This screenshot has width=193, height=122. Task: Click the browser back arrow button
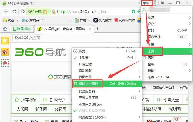pyautogui.click(x=6, y=12)
